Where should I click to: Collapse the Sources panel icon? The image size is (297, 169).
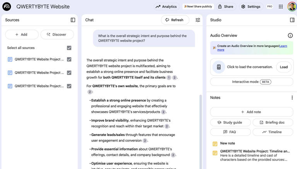pyautogui.click(x=73, y=20)
